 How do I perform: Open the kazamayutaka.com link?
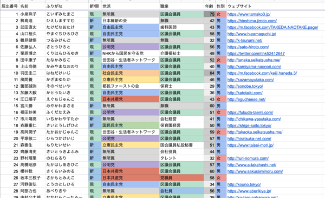[251, 80]
